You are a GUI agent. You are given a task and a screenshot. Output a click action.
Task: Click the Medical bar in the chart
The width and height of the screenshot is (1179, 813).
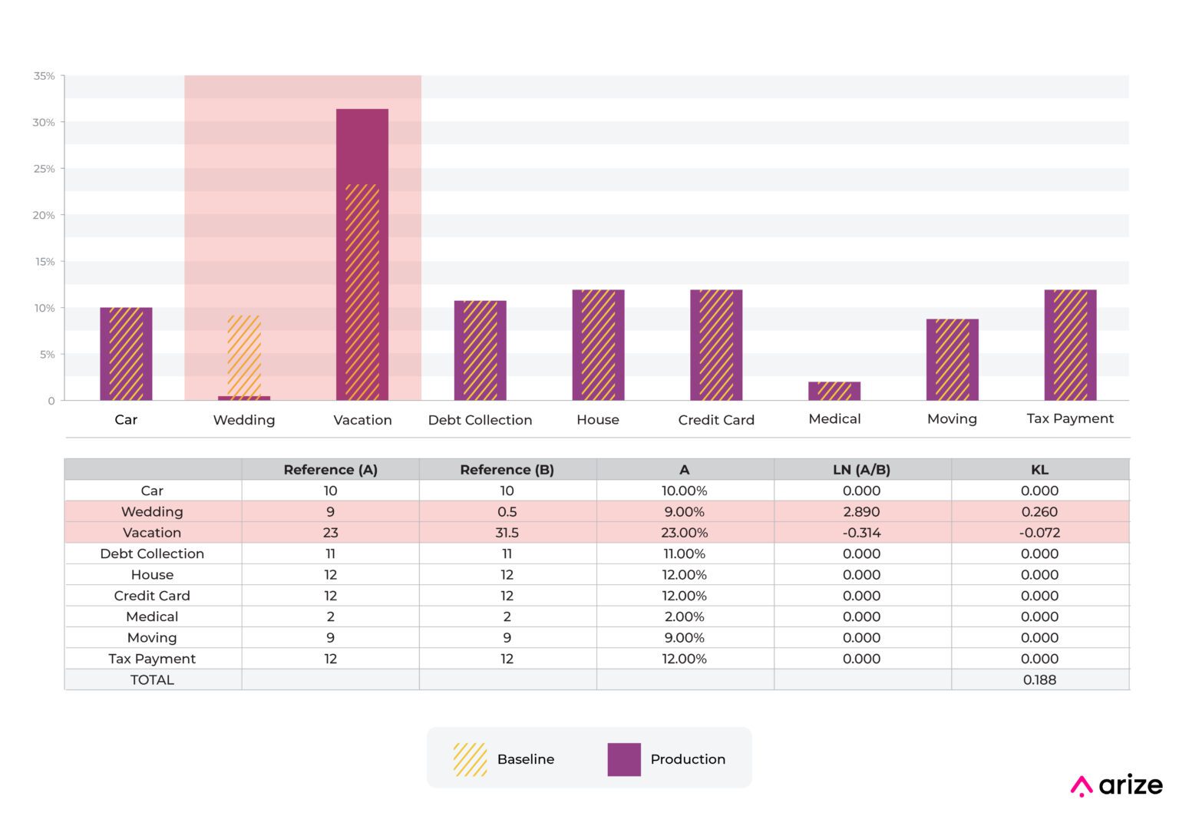(834, 391)
